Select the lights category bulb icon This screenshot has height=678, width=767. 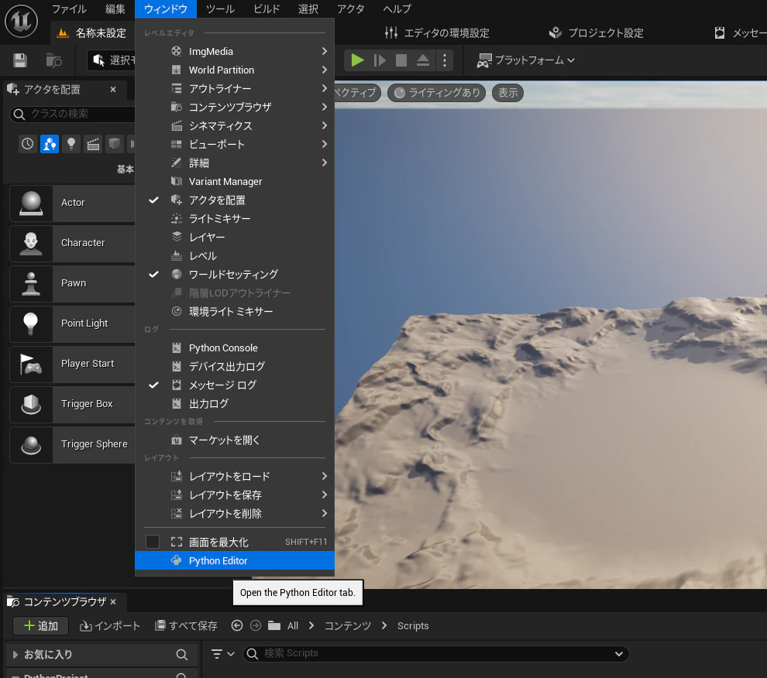click(71, 144)
